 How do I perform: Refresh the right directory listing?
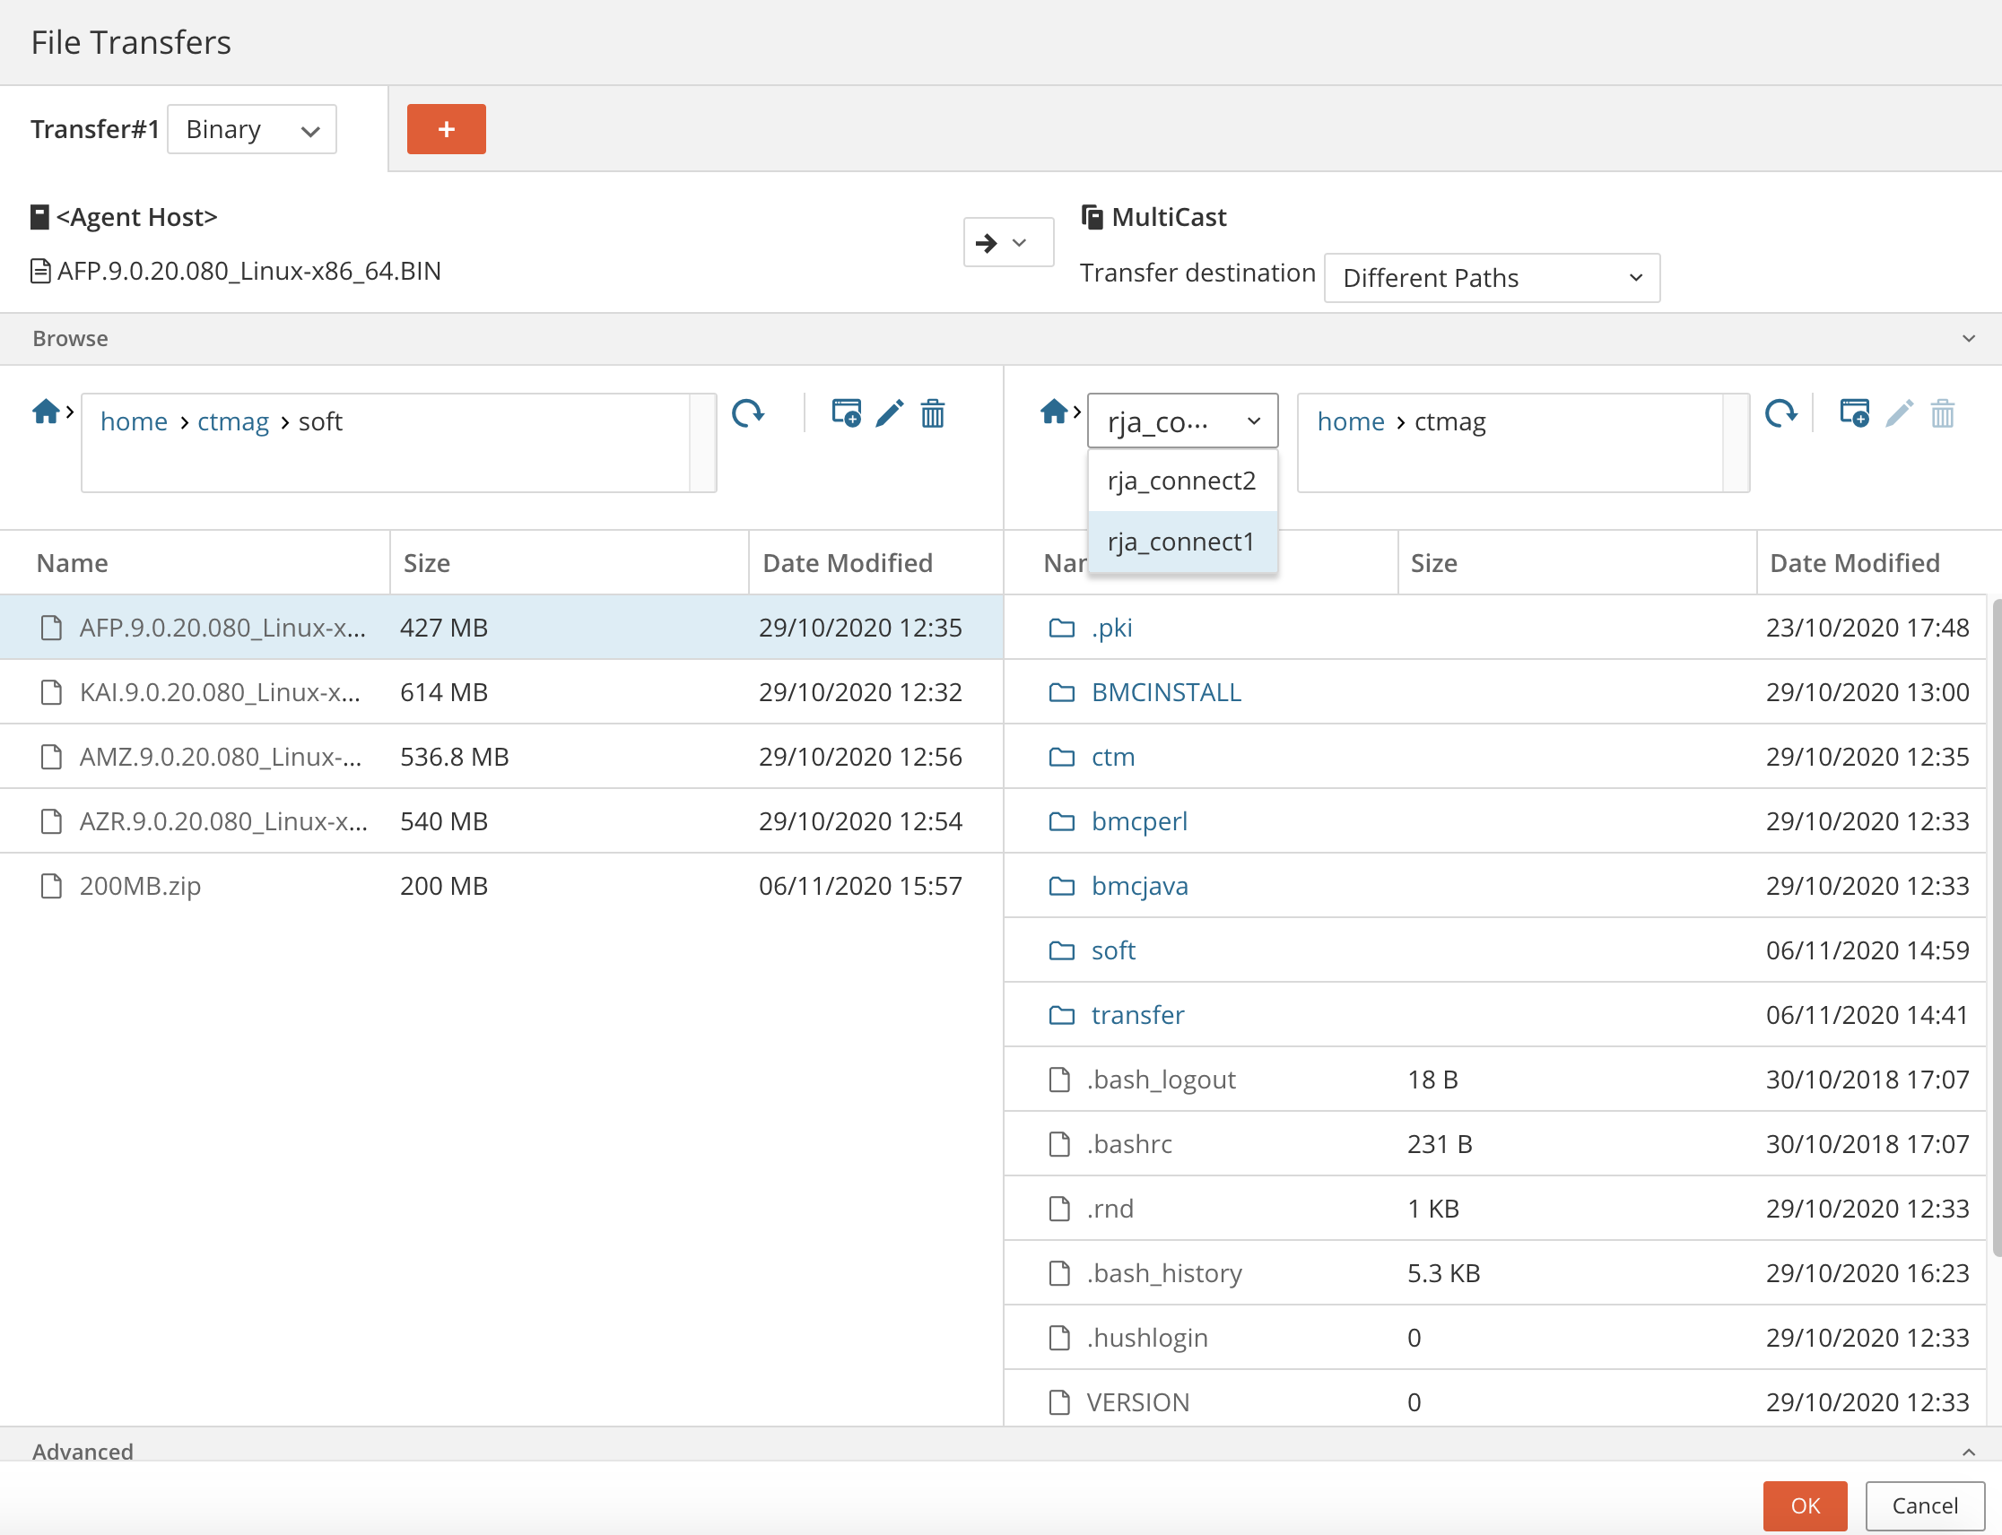pyautogui.click(x=1781, y=414)
